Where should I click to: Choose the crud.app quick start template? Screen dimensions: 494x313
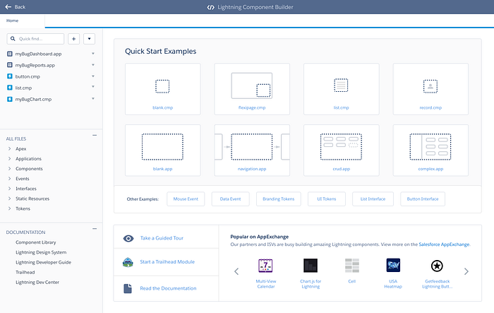[341, 150]
